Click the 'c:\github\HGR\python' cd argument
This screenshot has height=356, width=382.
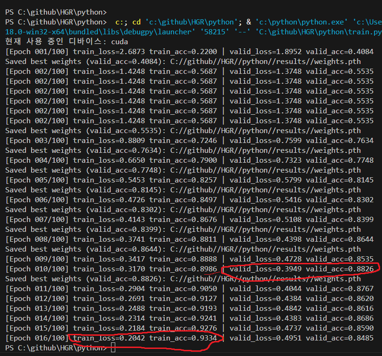(x=192, y=22)
